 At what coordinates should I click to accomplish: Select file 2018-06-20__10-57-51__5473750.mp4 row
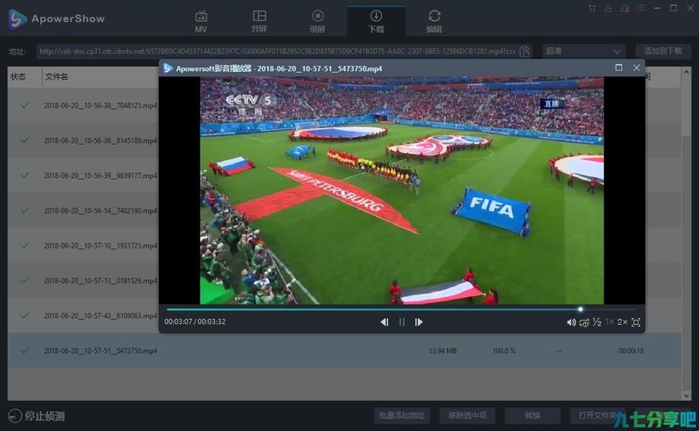(344, 351)
